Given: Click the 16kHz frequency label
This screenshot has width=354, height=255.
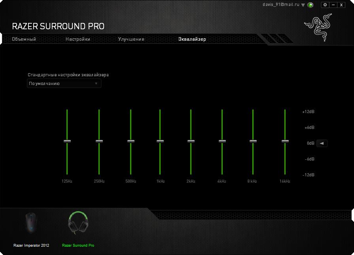Looking at the screenshot, I should coord(285,181).
